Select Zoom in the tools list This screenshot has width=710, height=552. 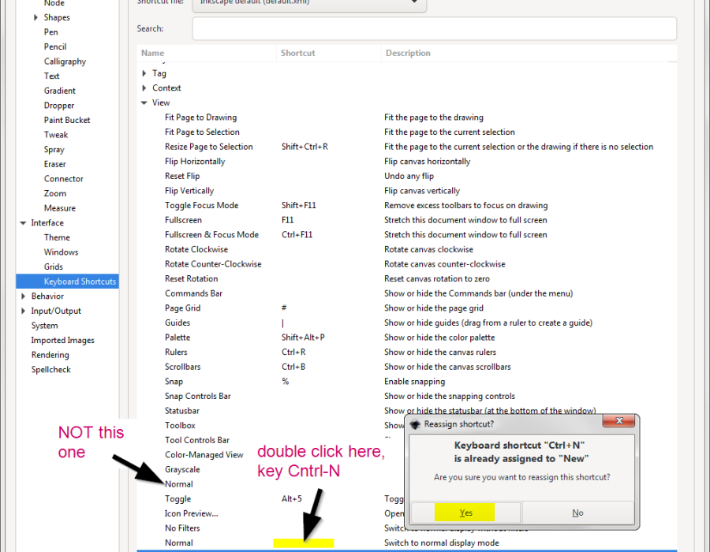click(x=55, y=194)
